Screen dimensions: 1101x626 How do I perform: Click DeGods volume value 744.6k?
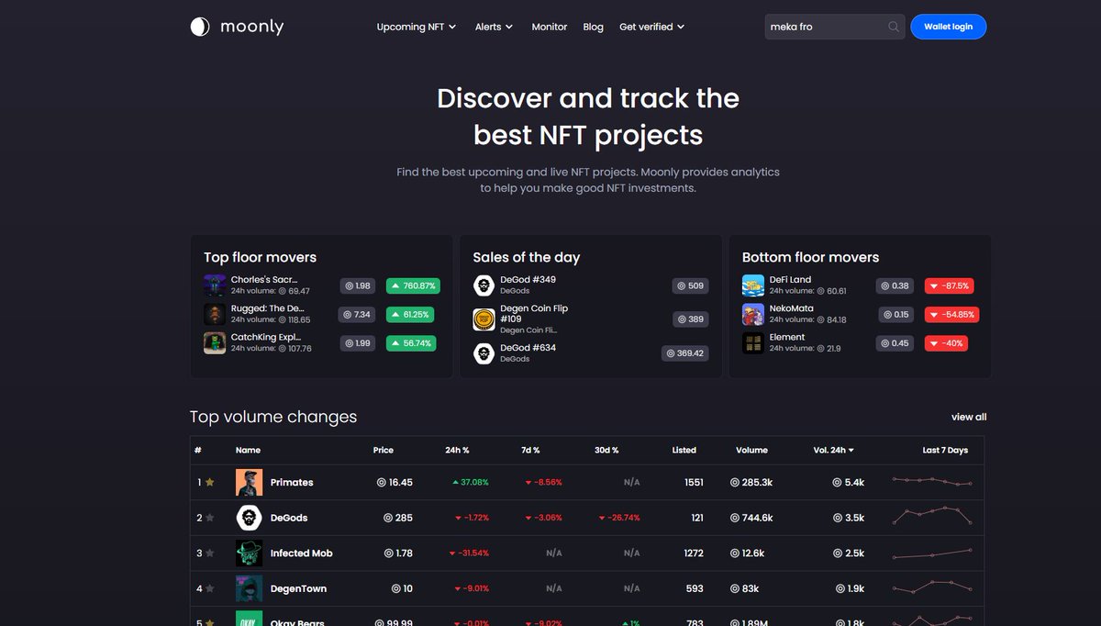(x=751, y=518)
